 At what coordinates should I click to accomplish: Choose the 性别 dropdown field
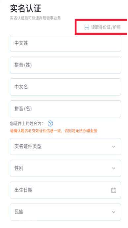tap(65, 168)
